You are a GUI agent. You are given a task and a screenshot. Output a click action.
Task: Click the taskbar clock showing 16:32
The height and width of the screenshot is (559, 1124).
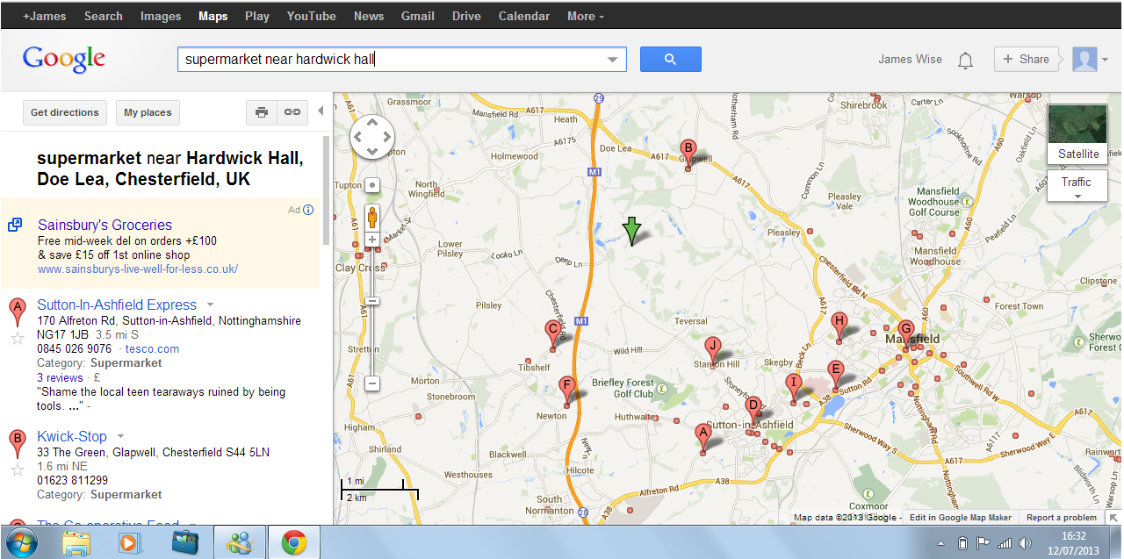point(1073,541)
